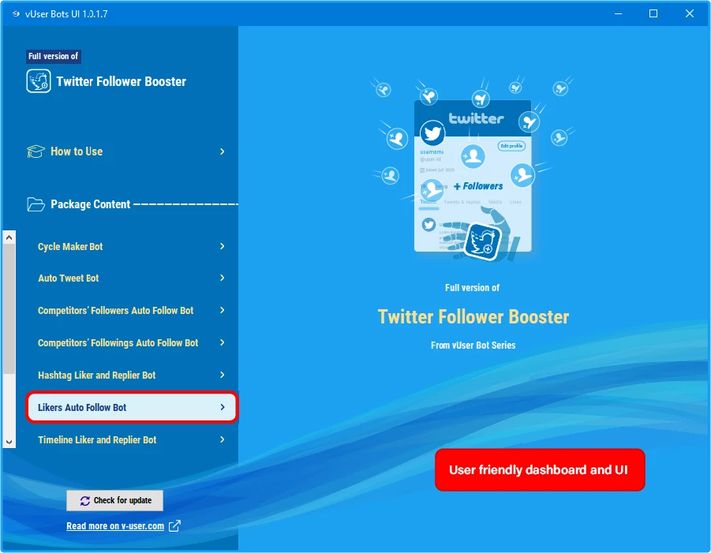Click the bot list scrollbar up arrow

pos(9,237)
